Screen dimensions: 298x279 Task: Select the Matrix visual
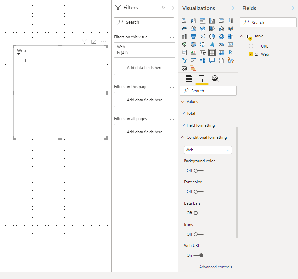[x=221, y=52]
